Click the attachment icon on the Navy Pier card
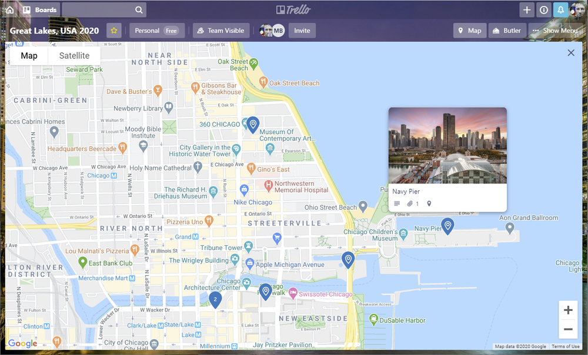 point(410,203)
